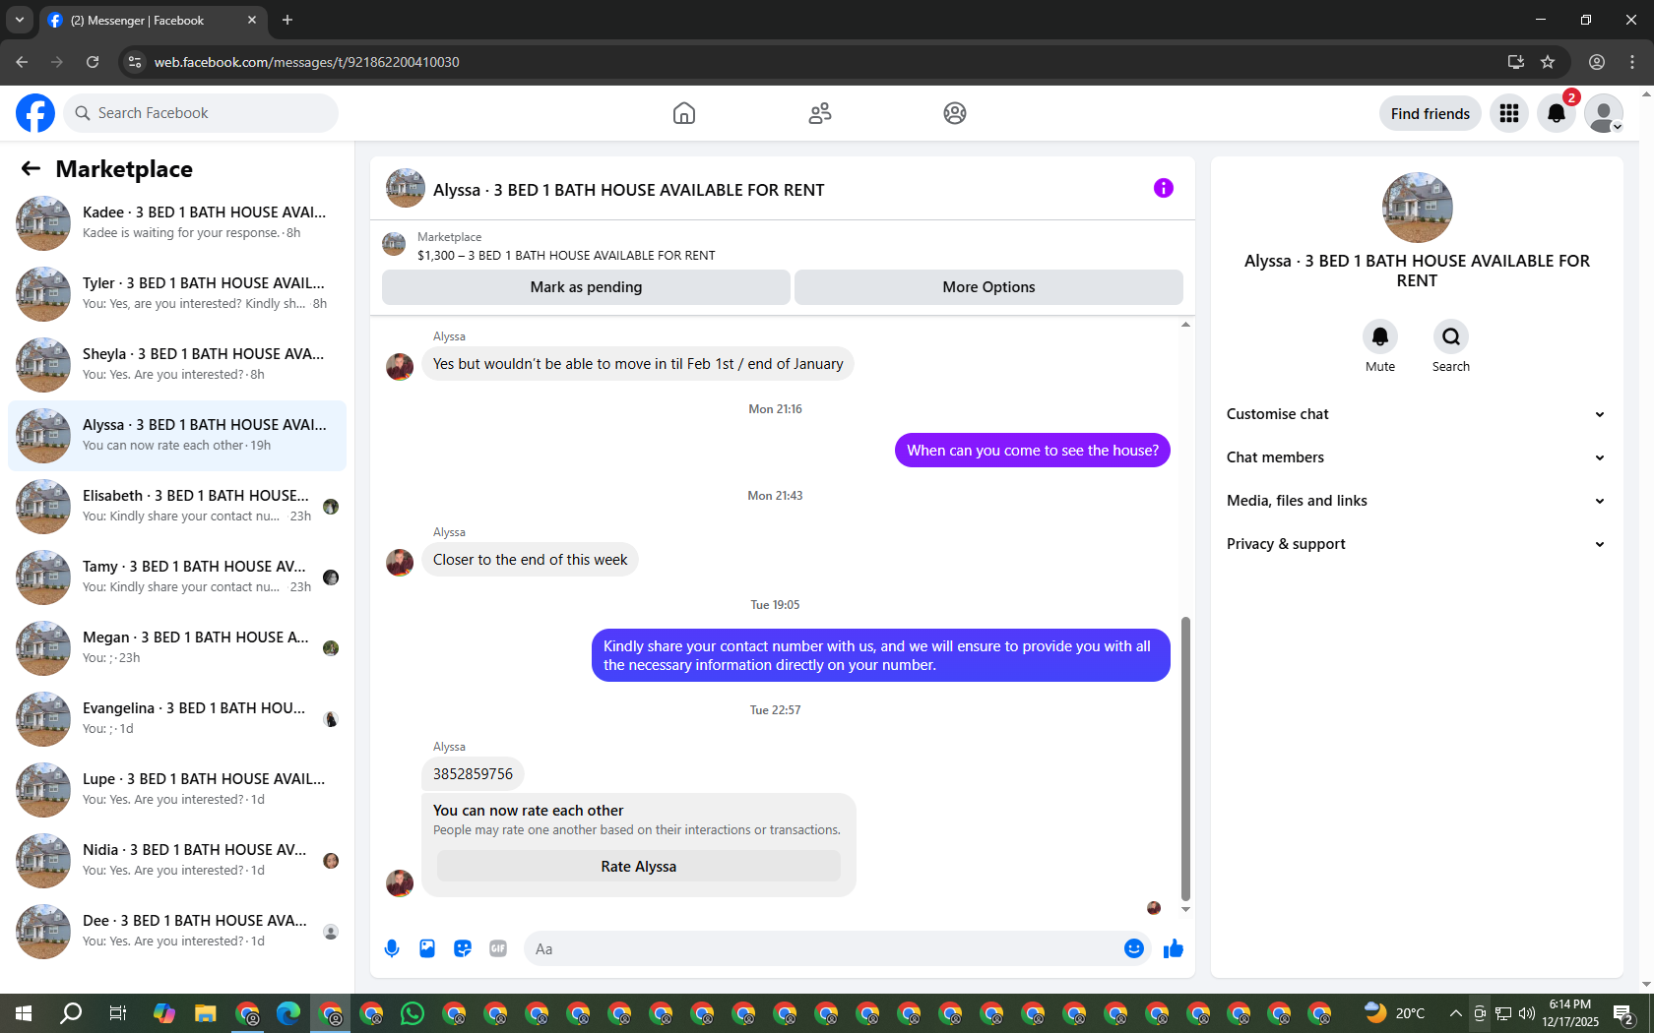Open the Windows Start menu
Image resolution: width=1654 pixels, height=1033 pixels.
click(24, 1013)
